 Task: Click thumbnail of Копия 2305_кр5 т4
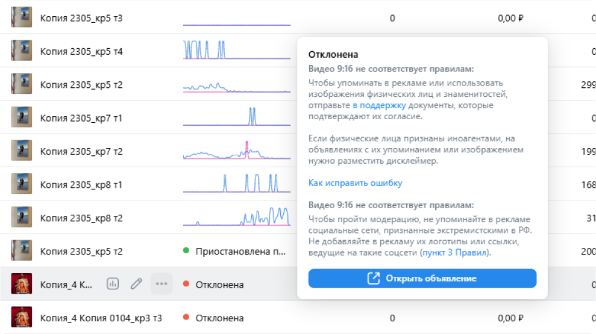click(21, 51)
